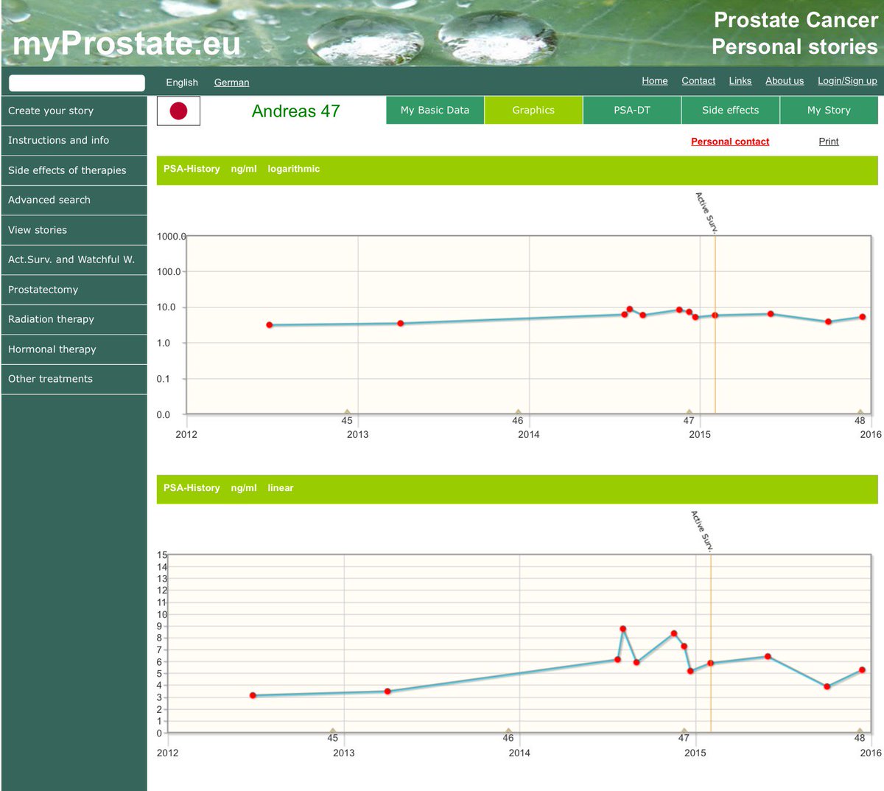Viewport: 884px width, 791px height.
Task: Click the Japan flag icon
Action: click(178, 111)
